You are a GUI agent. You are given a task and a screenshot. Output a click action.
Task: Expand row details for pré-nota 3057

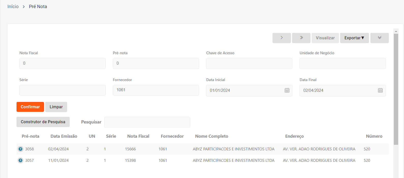(x=21, y=161)
